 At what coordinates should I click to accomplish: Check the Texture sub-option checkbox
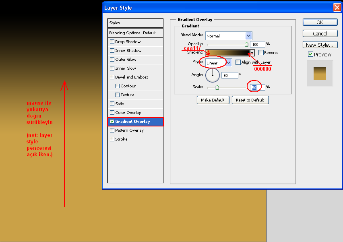coord(117,95)
